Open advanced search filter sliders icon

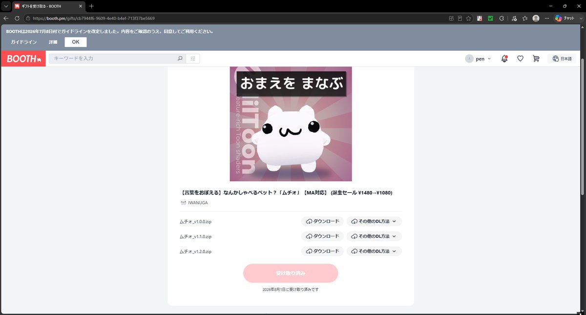193,59
